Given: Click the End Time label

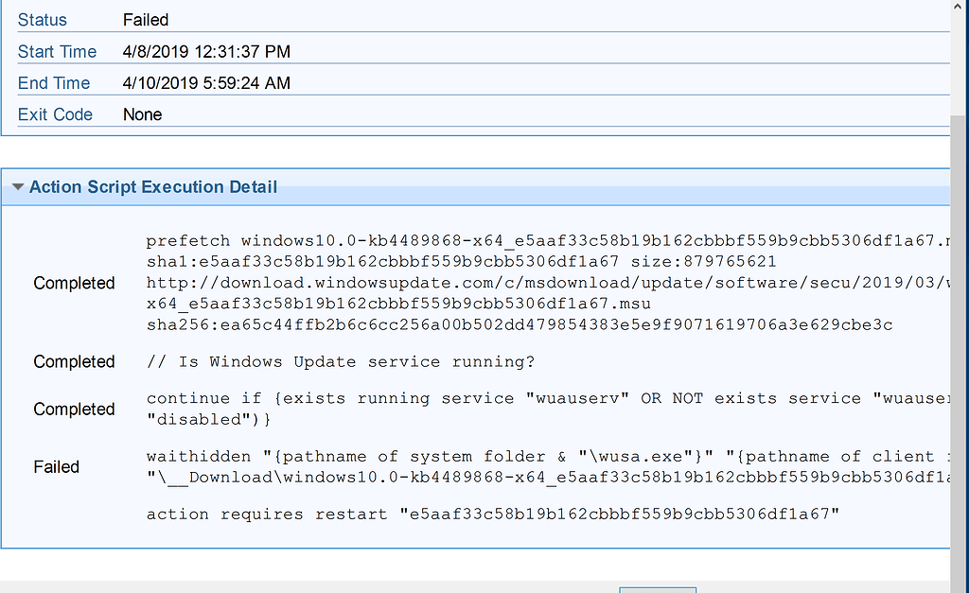Looking at the screenshot, I should [x=54, y=83].
